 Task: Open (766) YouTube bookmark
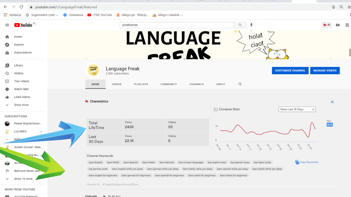click(100, 15)
